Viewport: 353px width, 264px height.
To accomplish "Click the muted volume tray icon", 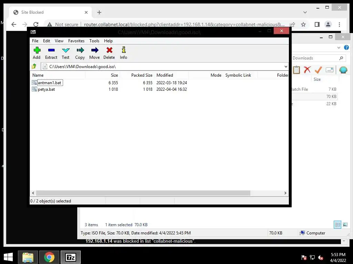I will (320, 257).
